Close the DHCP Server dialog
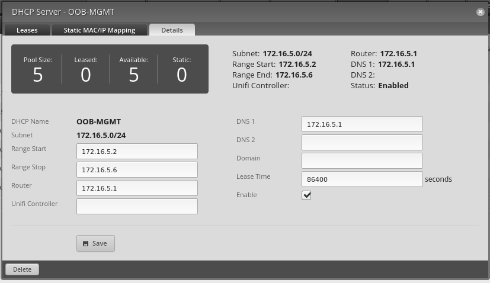Viewport: 490px width, 283px height. (x=481, y=12)
